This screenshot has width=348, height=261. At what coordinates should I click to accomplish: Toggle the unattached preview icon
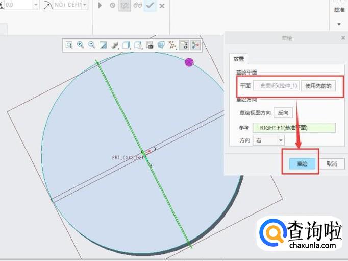[x=125, y=5]
